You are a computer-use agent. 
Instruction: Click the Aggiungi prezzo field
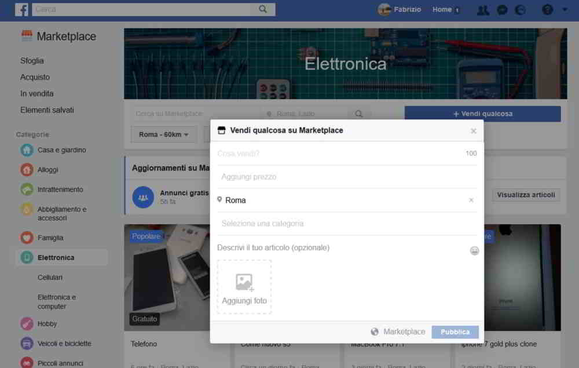pyautogui.click(x=347, y=177)
